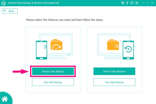Open the feedback chat bubble icon

(132, 3)
